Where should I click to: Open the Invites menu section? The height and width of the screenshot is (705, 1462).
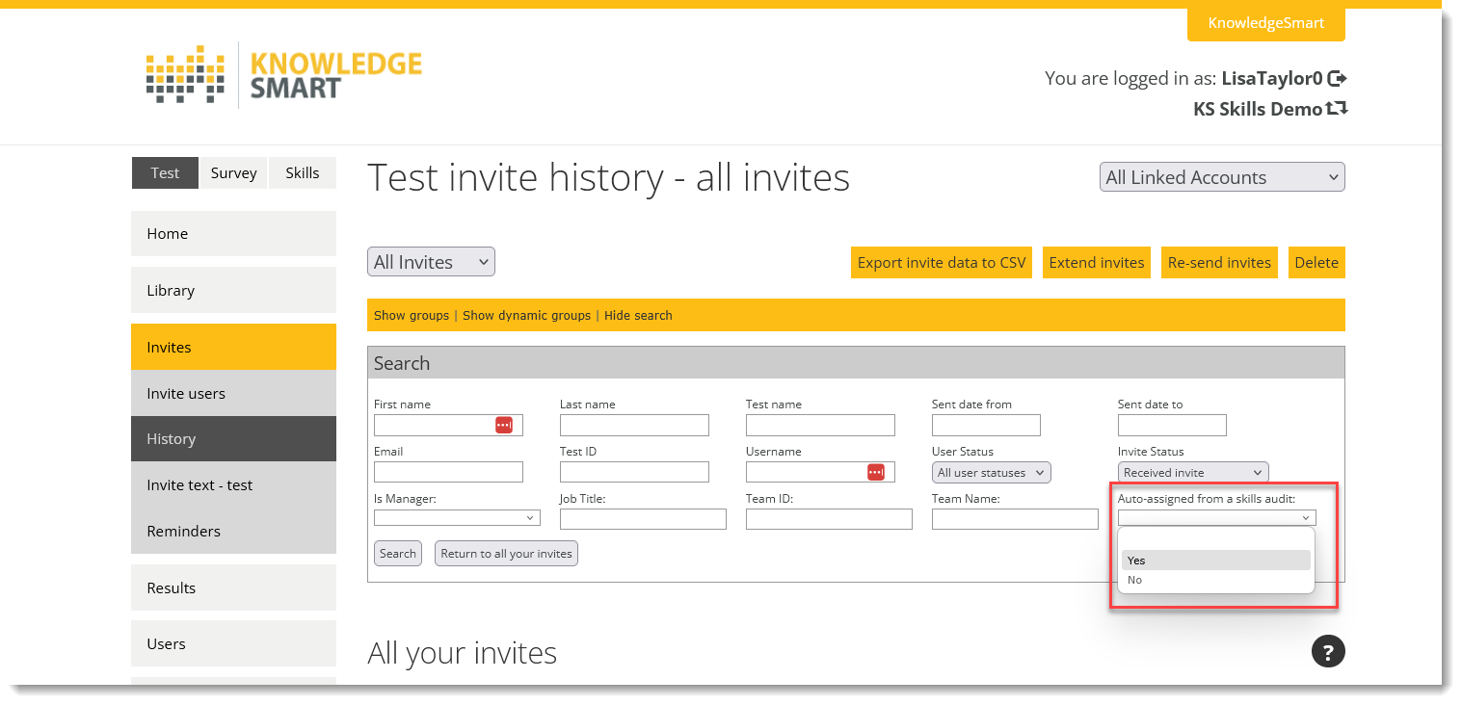click(233, 347)
